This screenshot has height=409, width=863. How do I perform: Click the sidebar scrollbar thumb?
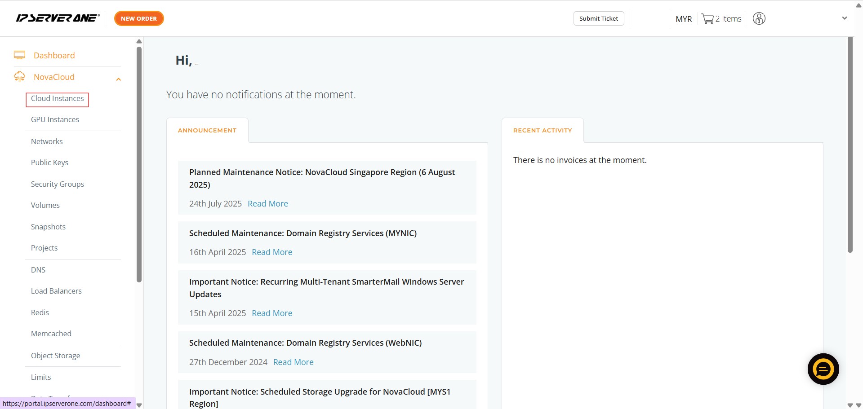point(139,165)
